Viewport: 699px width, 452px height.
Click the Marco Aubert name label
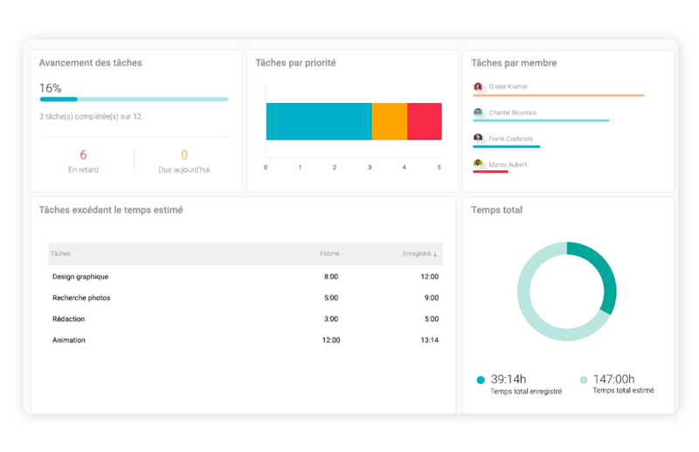[x=508, y=164]
